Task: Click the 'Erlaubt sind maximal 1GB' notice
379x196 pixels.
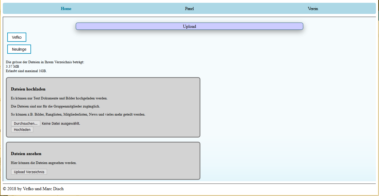Action: (x=26, y=71)
